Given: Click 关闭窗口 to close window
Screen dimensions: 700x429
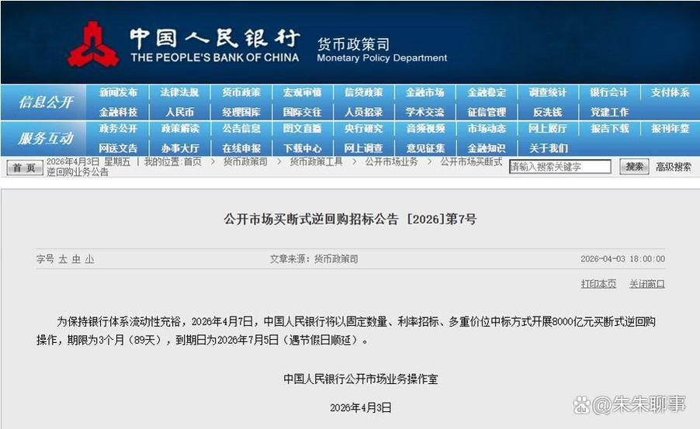Looking at the screenshot, I should 647,284.
